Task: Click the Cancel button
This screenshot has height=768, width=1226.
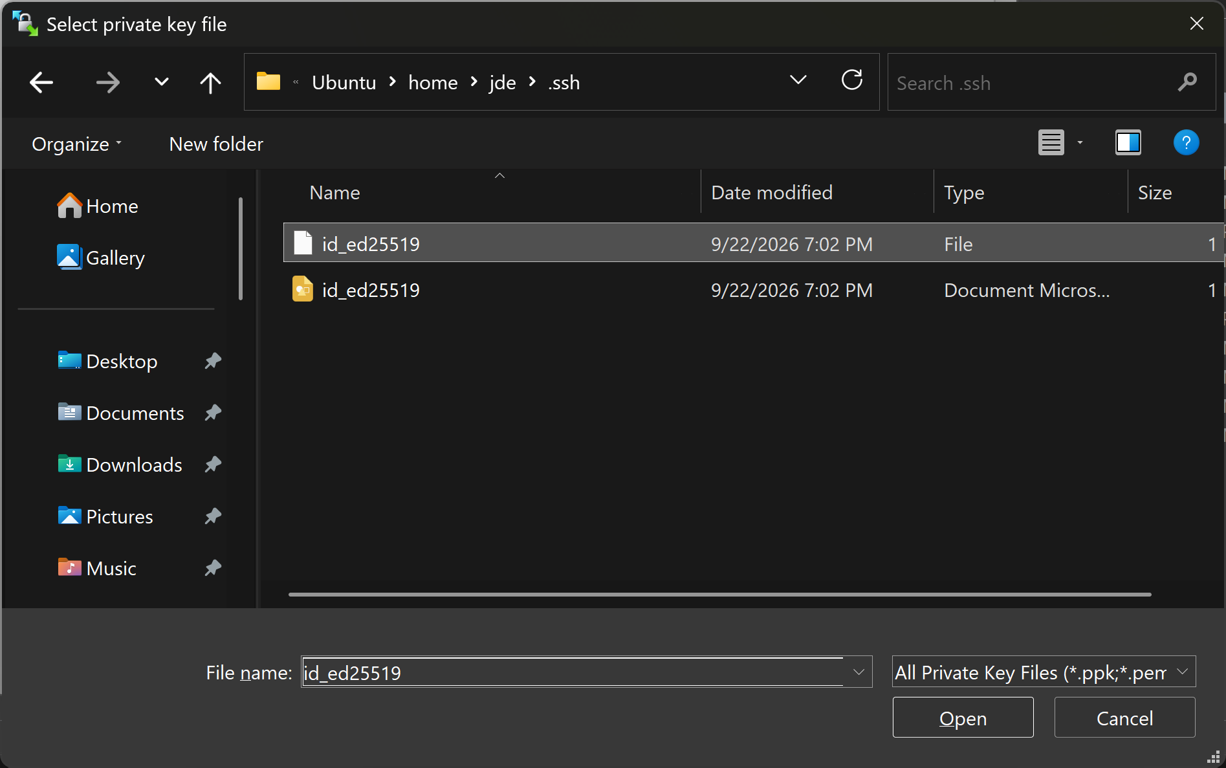Action: (x=1124, y=718)
